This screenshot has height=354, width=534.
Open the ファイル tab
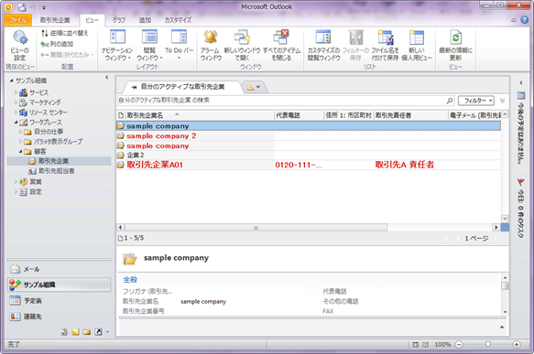18,20
